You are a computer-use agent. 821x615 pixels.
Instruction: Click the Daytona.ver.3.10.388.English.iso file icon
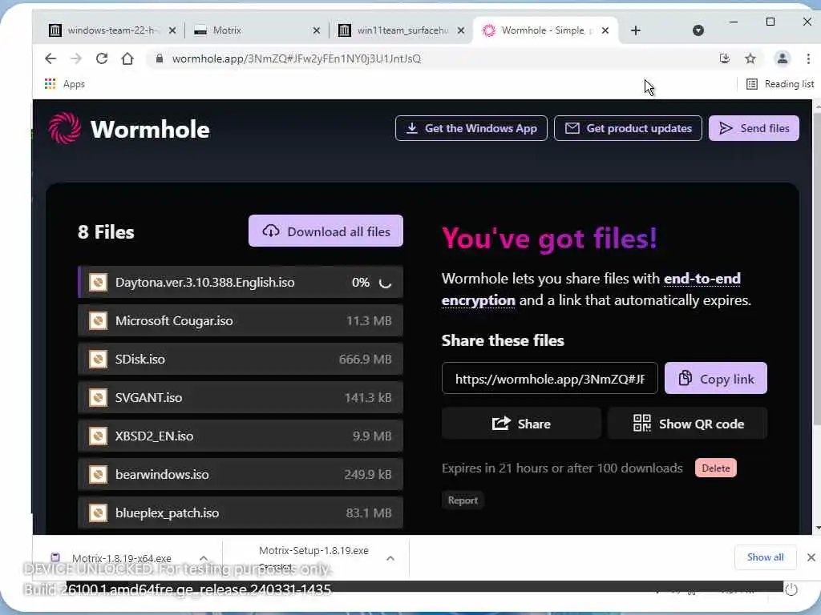click(x=98, y=283)
